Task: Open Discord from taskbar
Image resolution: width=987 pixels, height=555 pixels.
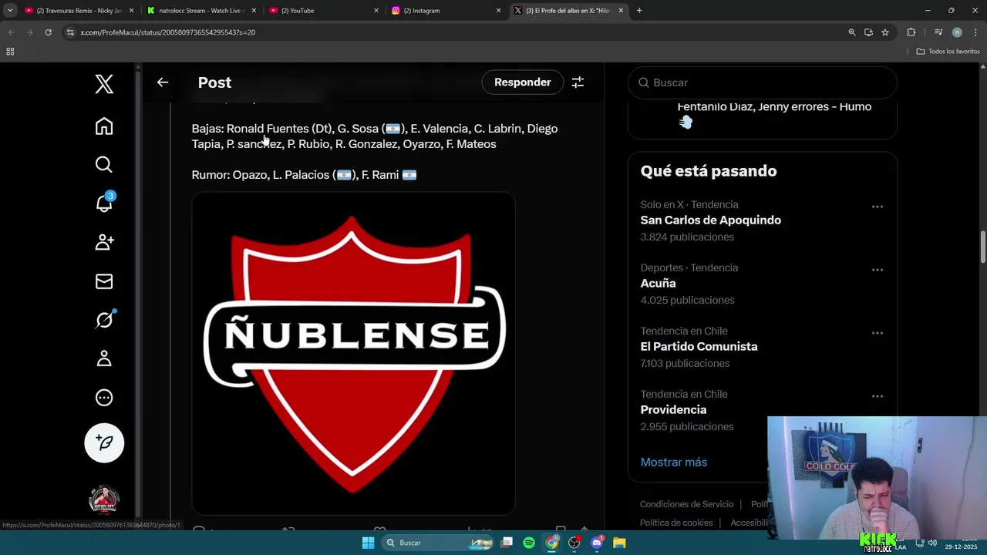Action: click(x=597, y=543)
